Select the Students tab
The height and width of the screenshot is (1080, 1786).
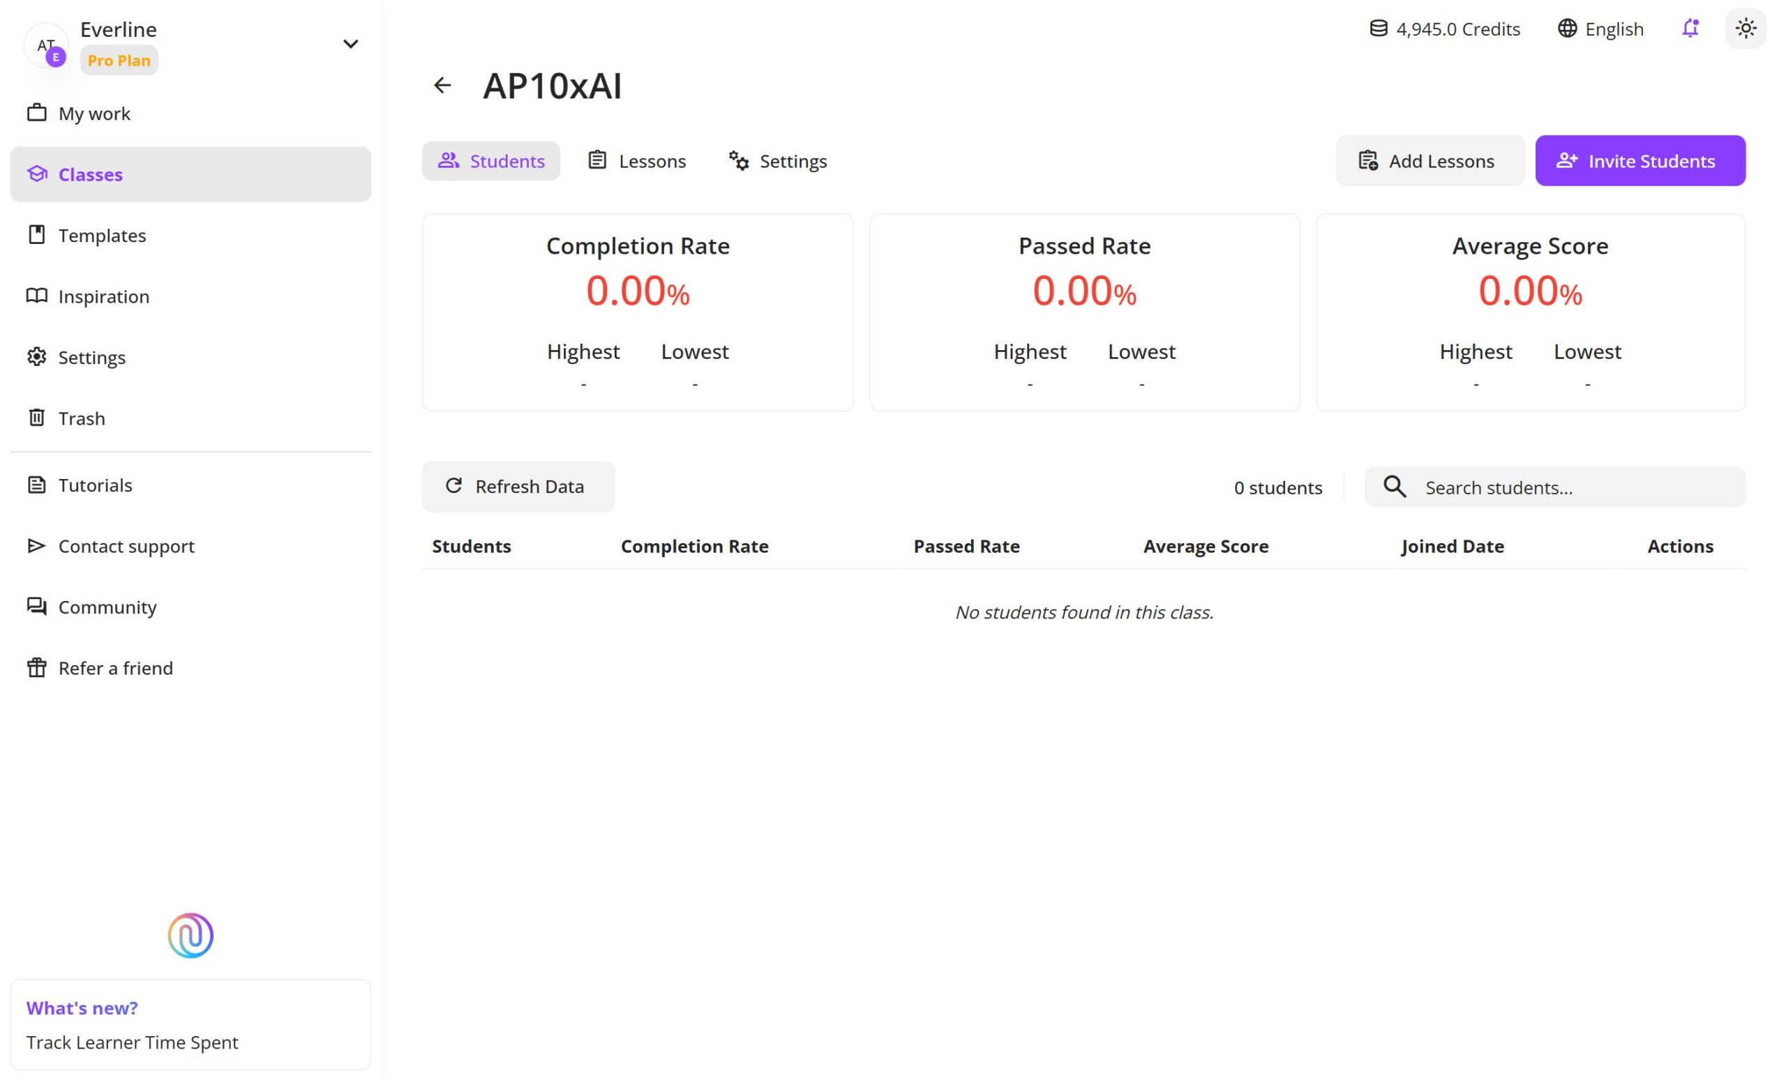(x=490, y=161)
